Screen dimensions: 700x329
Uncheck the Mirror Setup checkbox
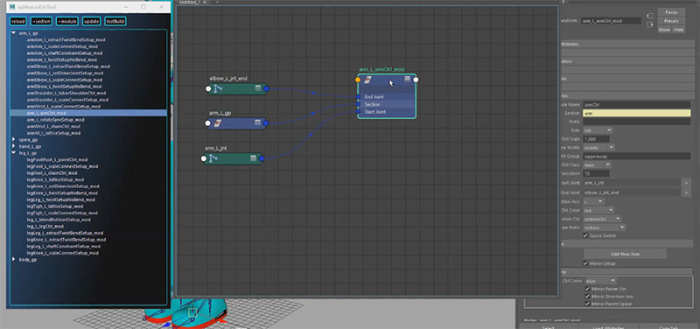point(585,263)
